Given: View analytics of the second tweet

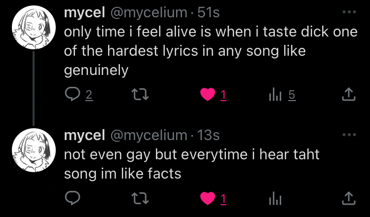Looking at the screenshot, I should click(275, 198).
